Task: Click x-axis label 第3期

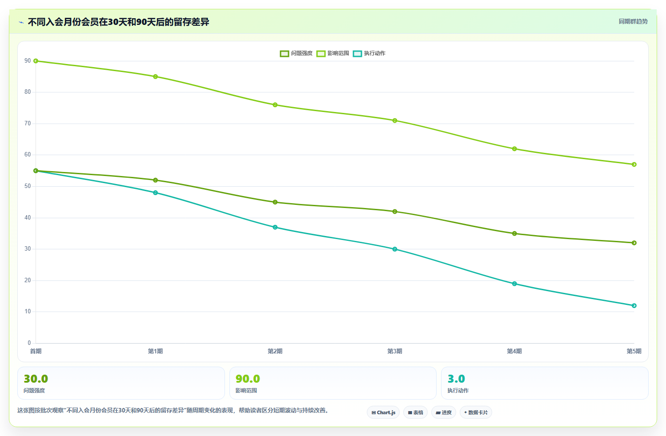Action: (395, 351)
